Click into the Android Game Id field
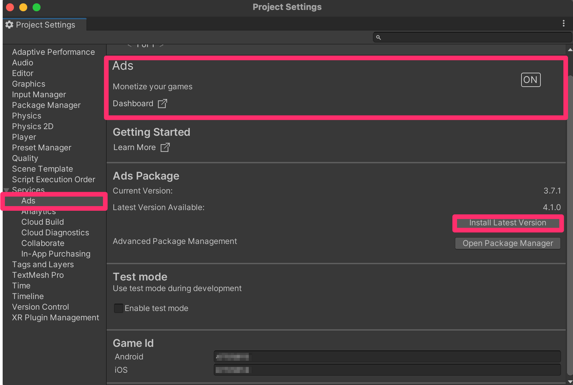The height and width of the screenshot is (385, 573). [x=387, y=357]
